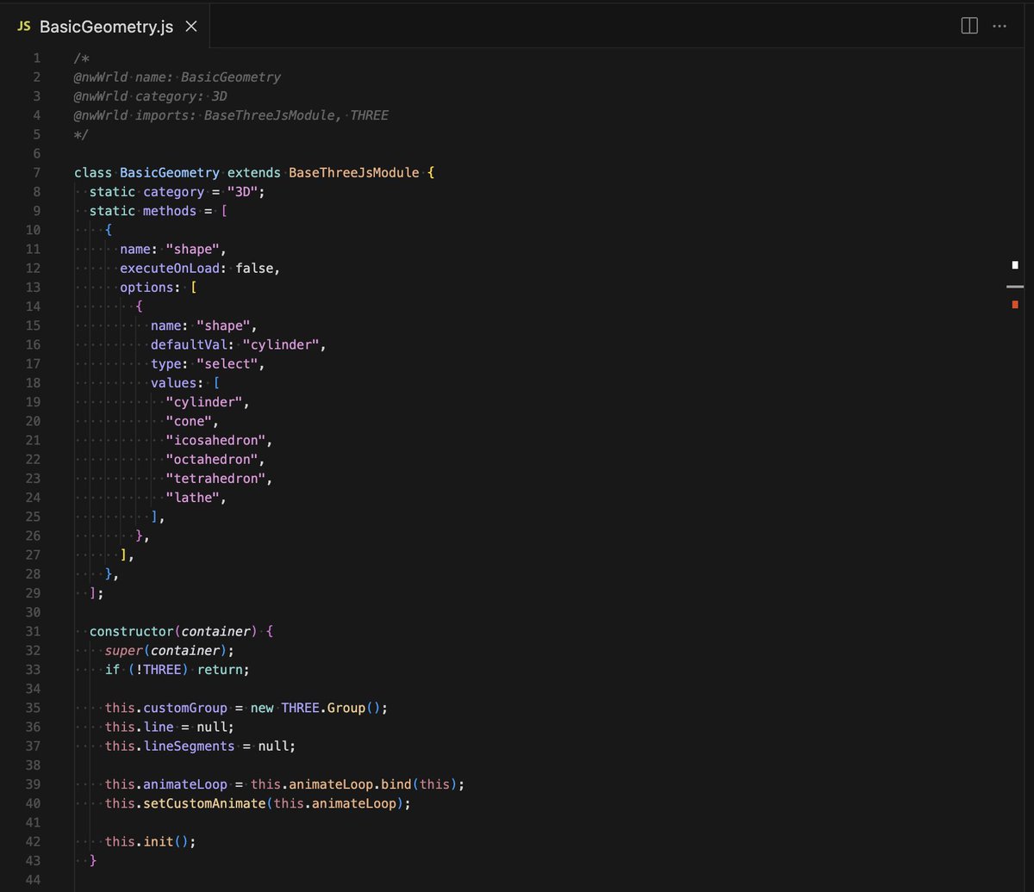Close the BasicGeometry.js tab
Screen dimensions: 1034x892
[x=191, y=27]
